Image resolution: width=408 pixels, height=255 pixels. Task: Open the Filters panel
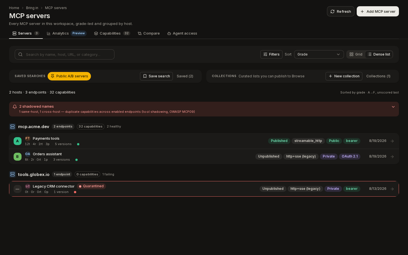point(271,54)
